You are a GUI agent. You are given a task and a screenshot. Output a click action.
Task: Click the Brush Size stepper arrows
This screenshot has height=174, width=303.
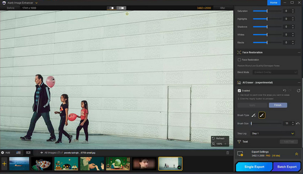(293, 123)
